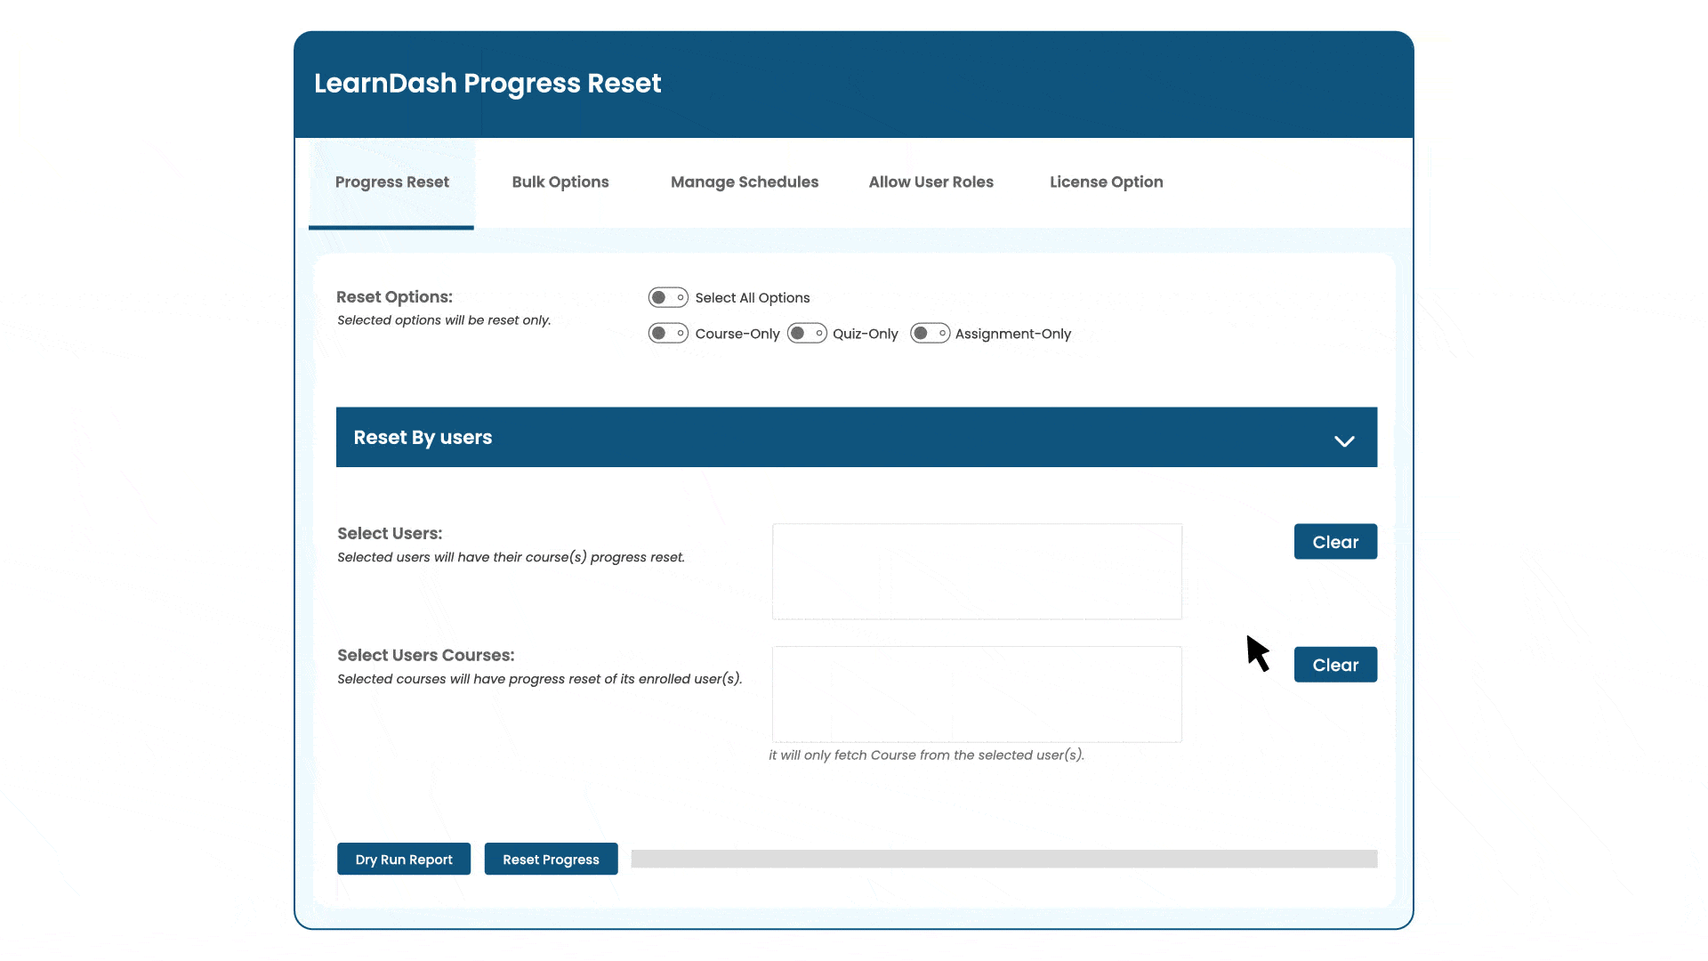
Task: Open the Bulk Options tab
Action: click(560, 182)
